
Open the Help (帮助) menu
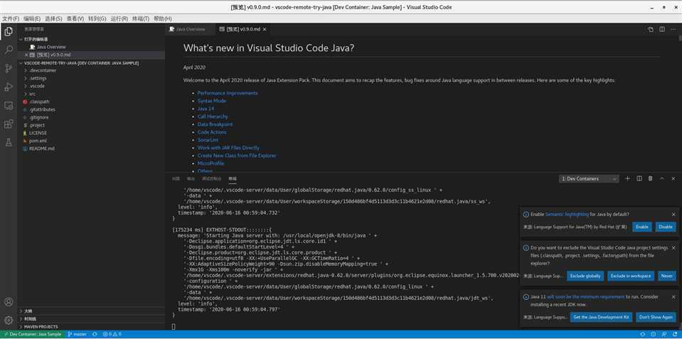tap(163, 18)
